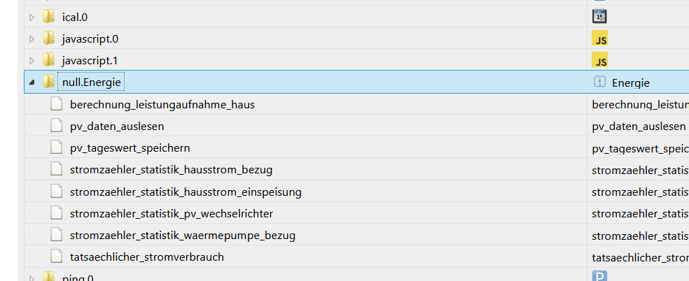Select berechnung_leistungaufnahme_haus state
689x281 pixels.
162,105
